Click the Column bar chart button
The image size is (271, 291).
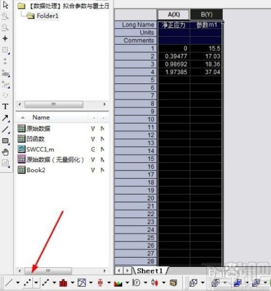click(x=63, y=283)
